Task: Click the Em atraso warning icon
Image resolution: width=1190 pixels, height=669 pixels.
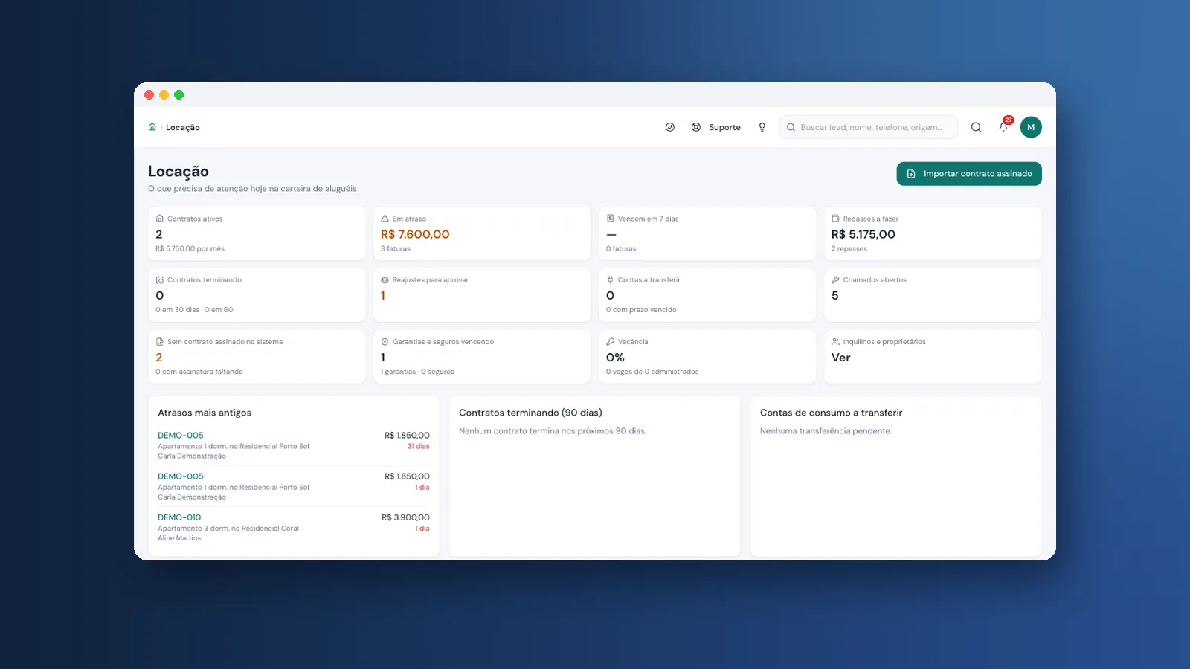Action: 385,219
